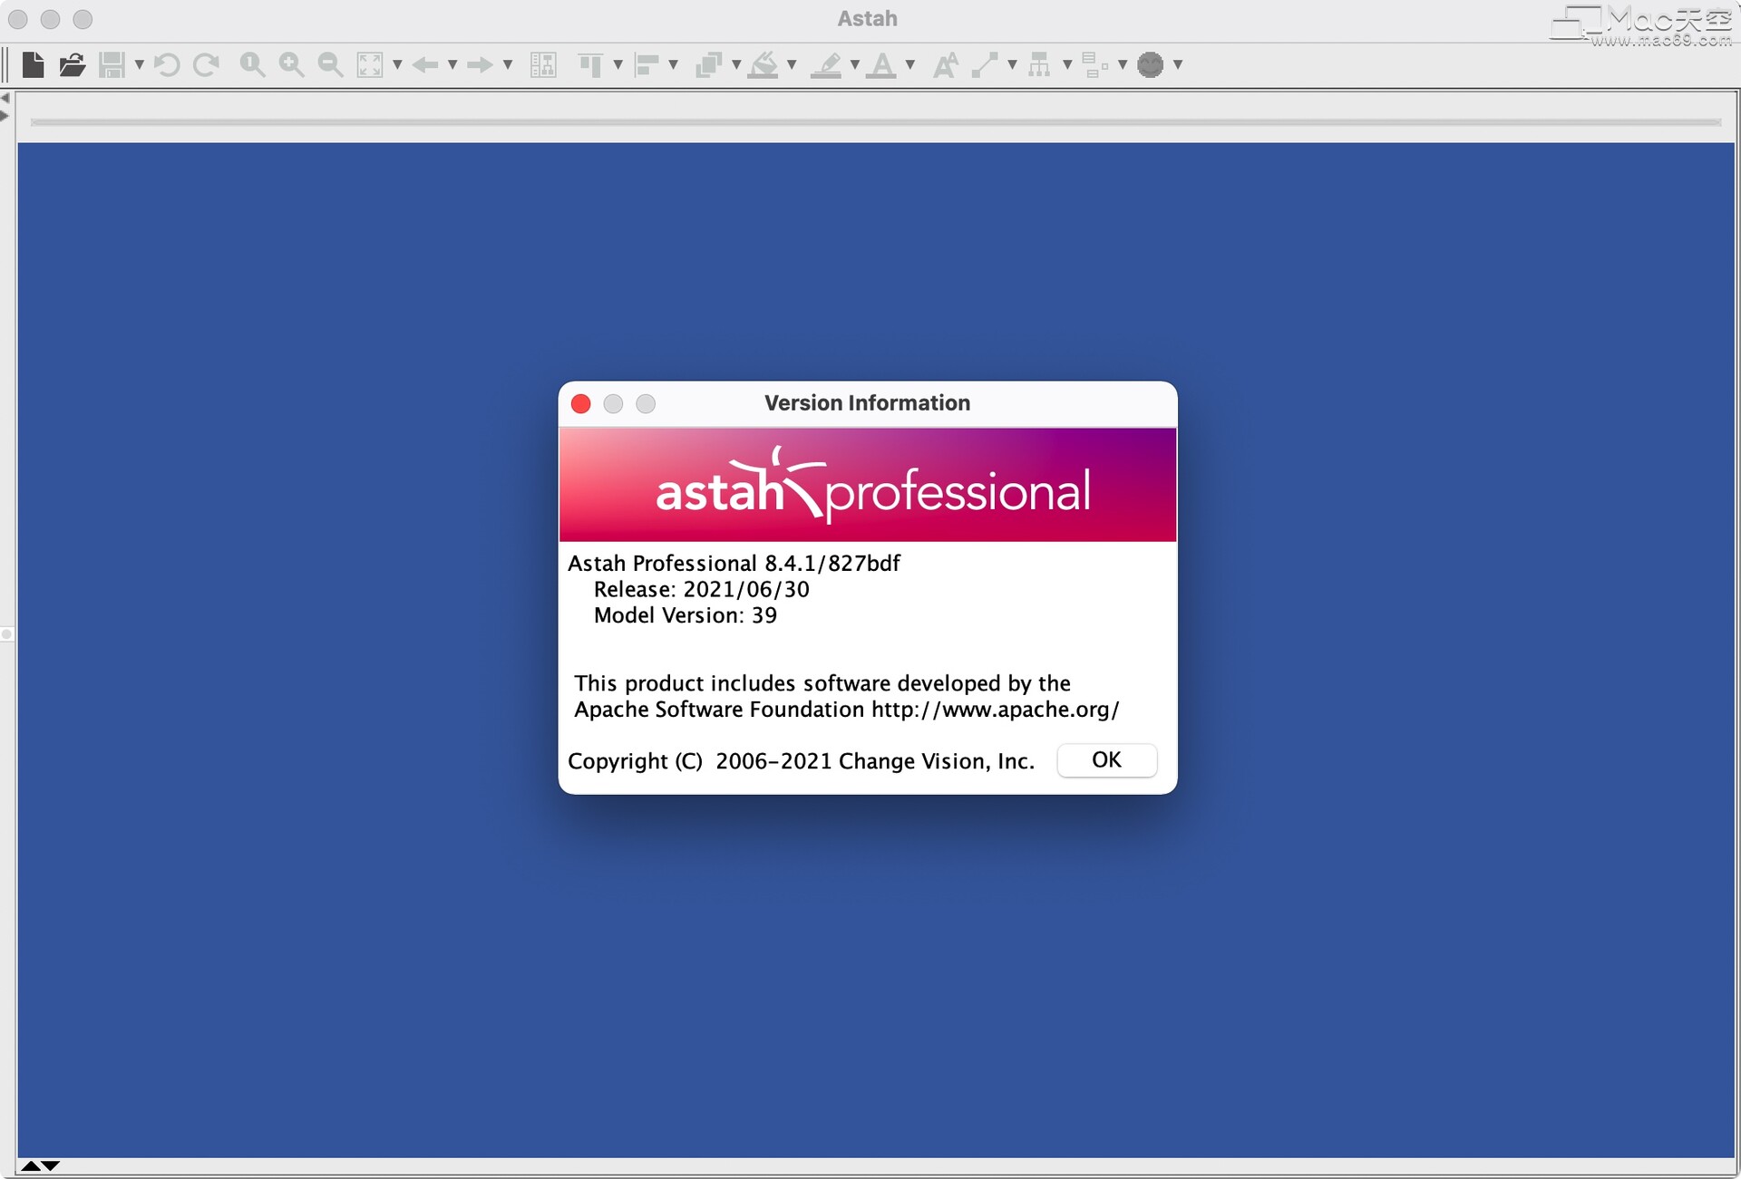Viewport: 1741px width, 1179px height.
Task: Open the fill color dropdown arrow
Action: tap(791, 64)
